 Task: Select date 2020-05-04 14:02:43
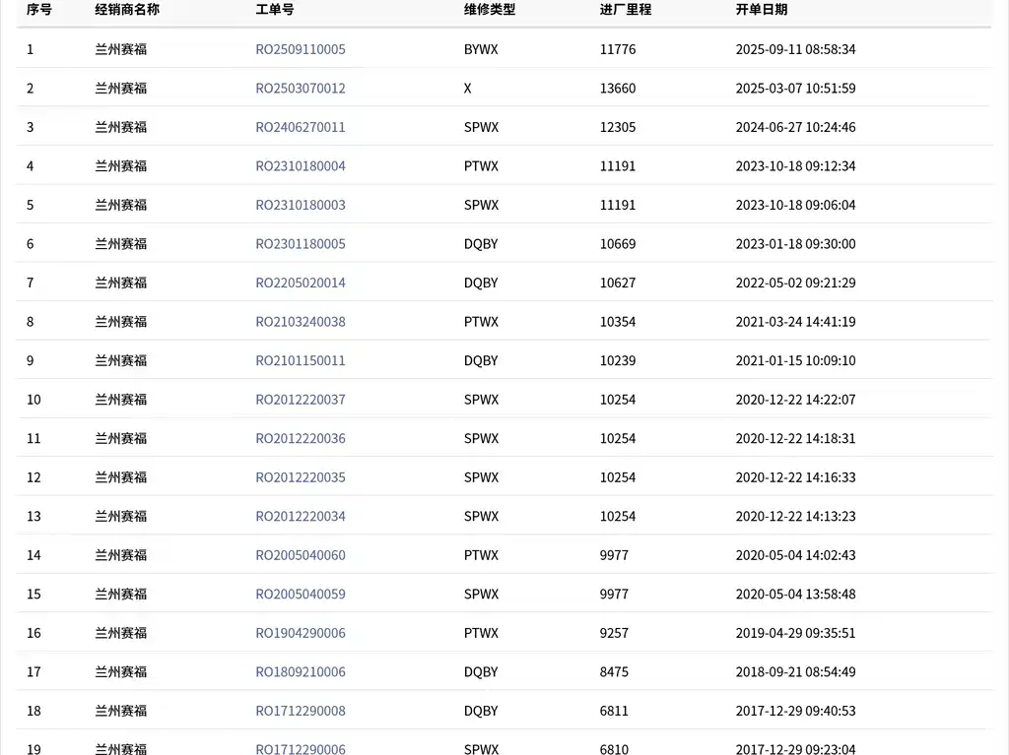795,555
